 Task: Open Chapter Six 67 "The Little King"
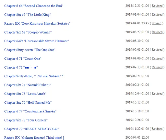pos(28,15)
